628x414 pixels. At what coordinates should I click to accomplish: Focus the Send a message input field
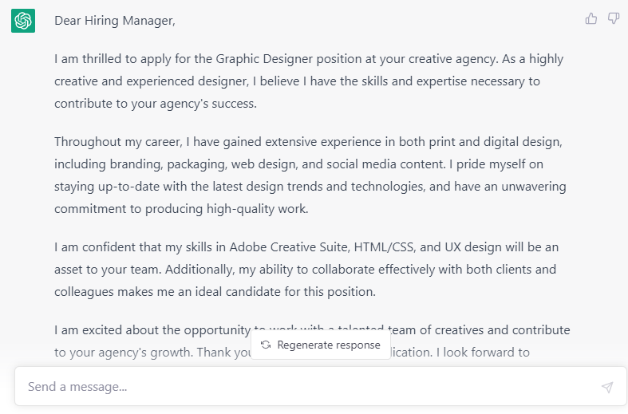pyautogui.click(x=311, y=387)
